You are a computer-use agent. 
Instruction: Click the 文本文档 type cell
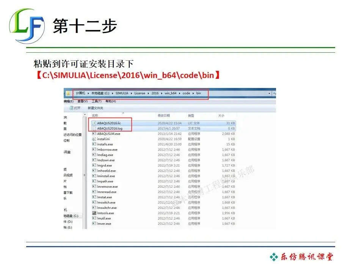(194, 129)
